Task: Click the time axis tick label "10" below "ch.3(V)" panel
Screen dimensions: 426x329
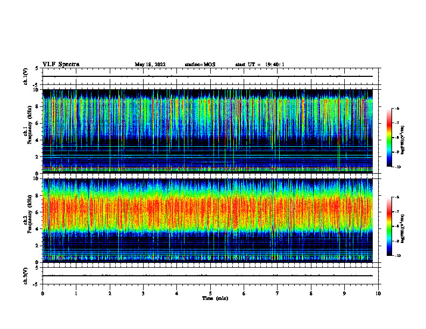Action: 378,294
